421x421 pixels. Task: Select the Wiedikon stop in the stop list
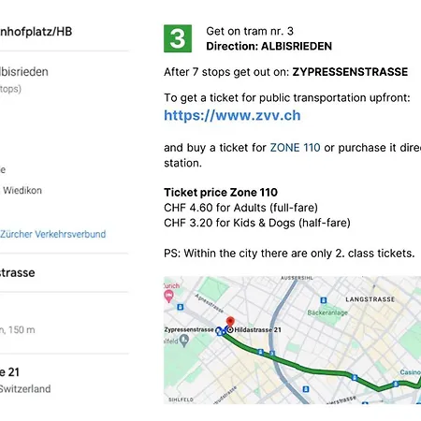22,190
